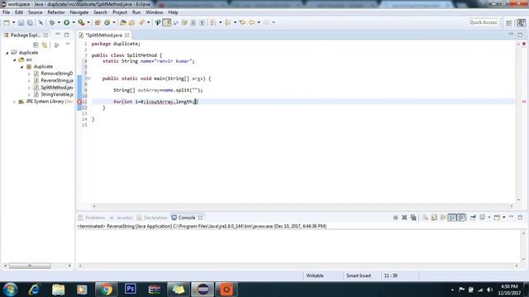Click Remove Launch X in Console

[404, 218]
